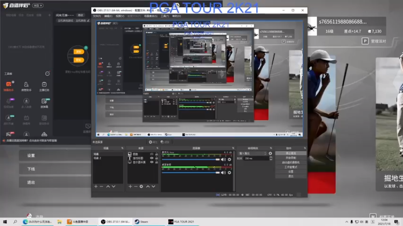
Task: Move the selected source down
Action: (154, 186)
